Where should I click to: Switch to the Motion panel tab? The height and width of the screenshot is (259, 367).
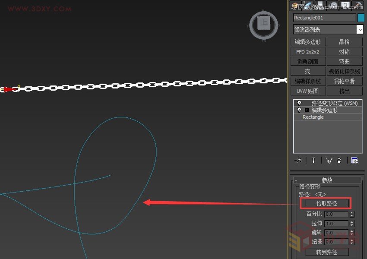(334, 5)
